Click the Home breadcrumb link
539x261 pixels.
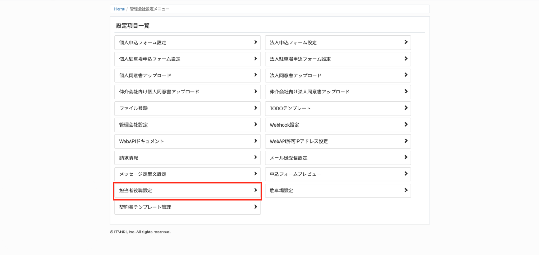tap(119, 9)
